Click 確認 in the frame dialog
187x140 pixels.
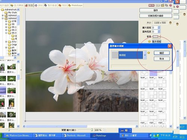(x=162, y=53)
